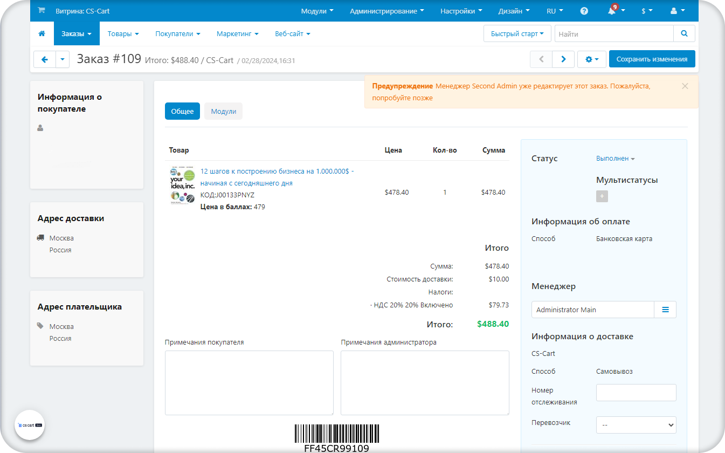725x453 pixels.
Task: Open the Администрирование menu
Action: pos(386,11)
